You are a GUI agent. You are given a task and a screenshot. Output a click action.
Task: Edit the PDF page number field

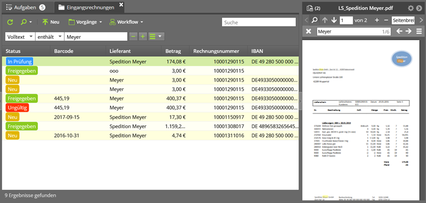[x=346, y=20]
